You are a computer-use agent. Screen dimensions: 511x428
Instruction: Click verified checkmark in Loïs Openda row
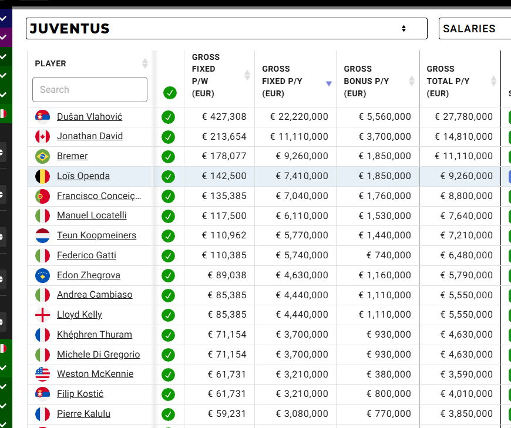tap(168, 177)
